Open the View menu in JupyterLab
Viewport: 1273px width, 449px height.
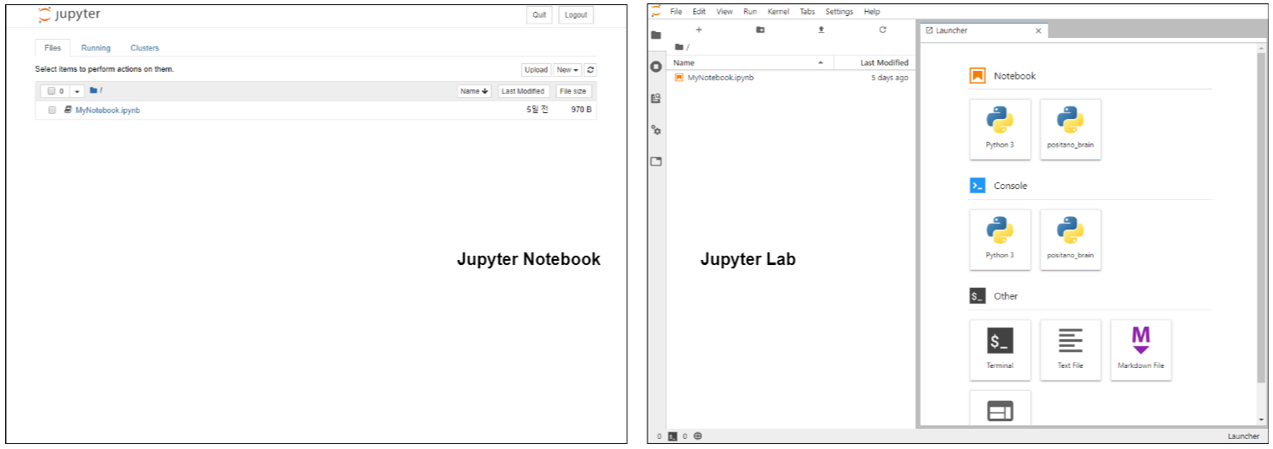[724, 12]
